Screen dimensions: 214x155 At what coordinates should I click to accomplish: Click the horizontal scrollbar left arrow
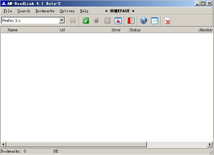tap(3, 144)
